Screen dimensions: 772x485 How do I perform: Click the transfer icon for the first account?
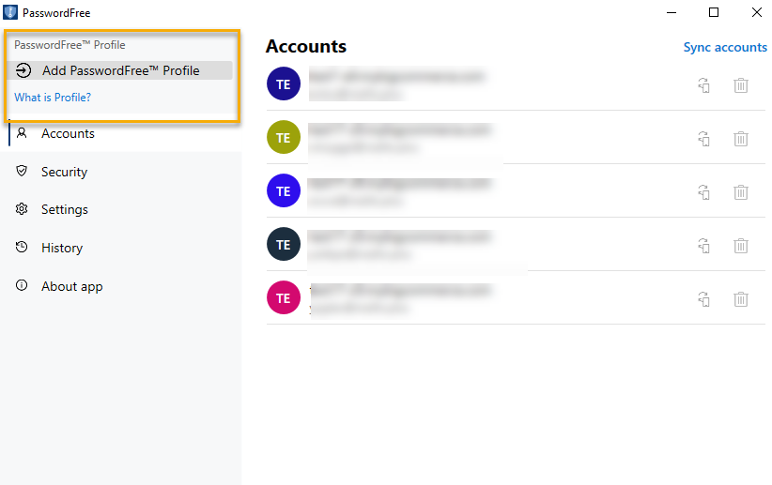(703, 85)
